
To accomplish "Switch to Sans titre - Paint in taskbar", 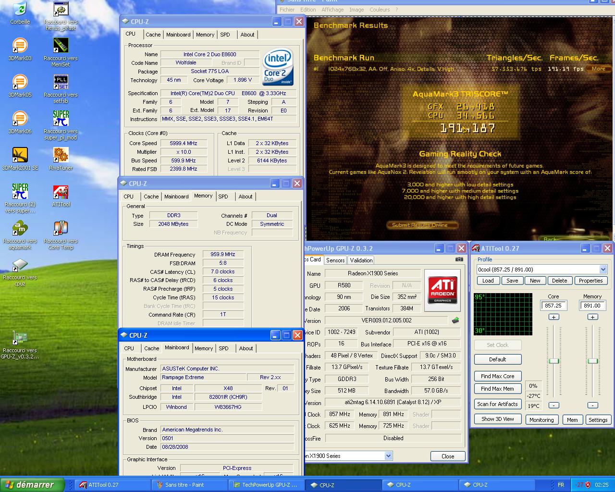I will 189,485.
